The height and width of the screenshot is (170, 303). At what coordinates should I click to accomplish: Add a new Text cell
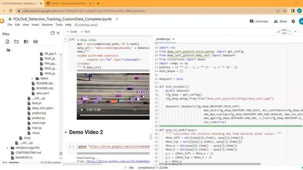[x=85, y=32]
